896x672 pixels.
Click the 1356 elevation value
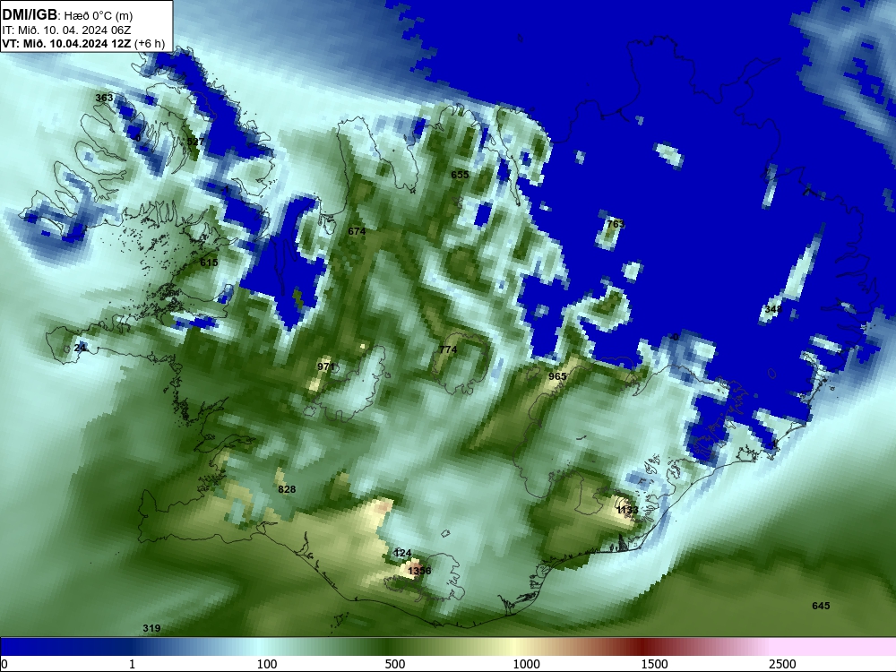(419, 570)
